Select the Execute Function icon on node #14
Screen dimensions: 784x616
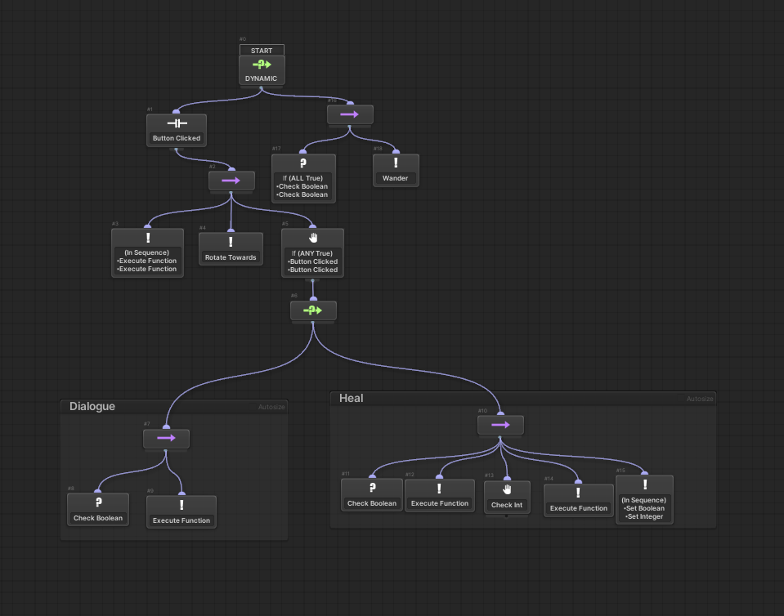578,493
